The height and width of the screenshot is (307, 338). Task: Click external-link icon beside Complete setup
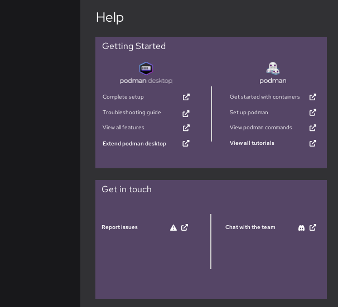coord(186,97)
